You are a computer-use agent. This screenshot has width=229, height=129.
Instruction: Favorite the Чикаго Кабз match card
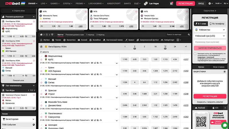(x=187, y=11)
